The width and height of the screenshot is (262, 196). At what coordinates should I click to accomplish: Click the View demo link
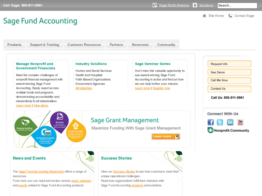click(41, 105)
